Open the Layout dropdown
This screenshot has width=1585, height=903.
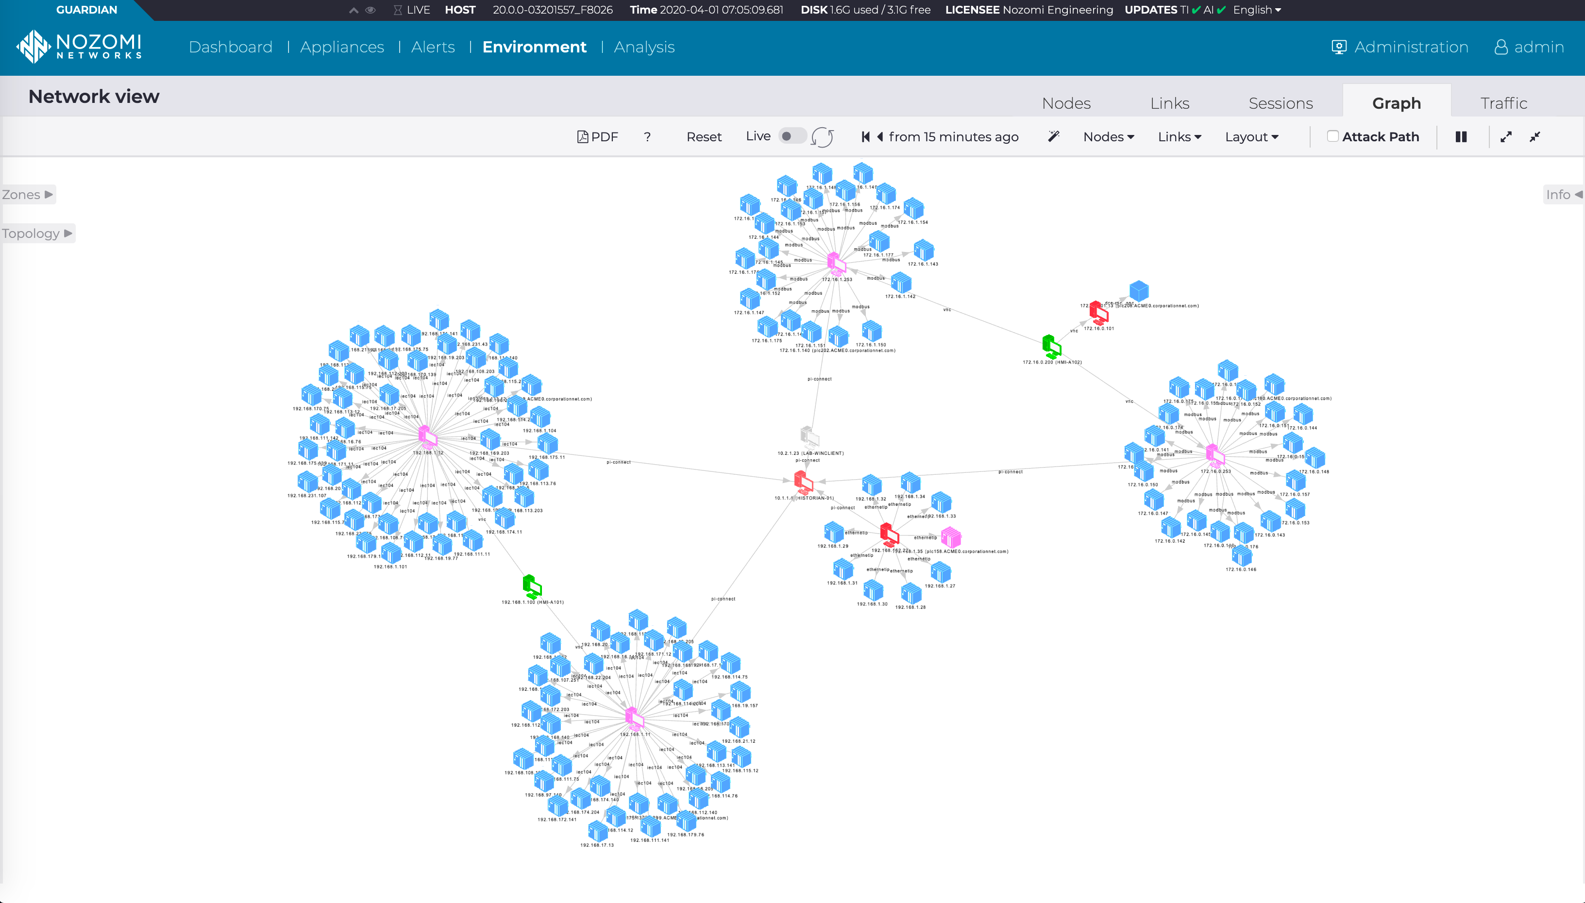1251,136
